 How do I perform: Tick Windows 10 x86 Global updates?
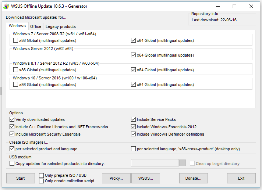15,85
